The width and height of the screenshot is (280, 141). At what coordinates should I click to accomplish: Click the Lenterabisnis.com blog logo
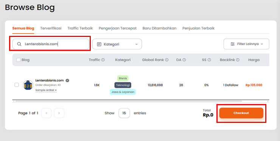28,85
